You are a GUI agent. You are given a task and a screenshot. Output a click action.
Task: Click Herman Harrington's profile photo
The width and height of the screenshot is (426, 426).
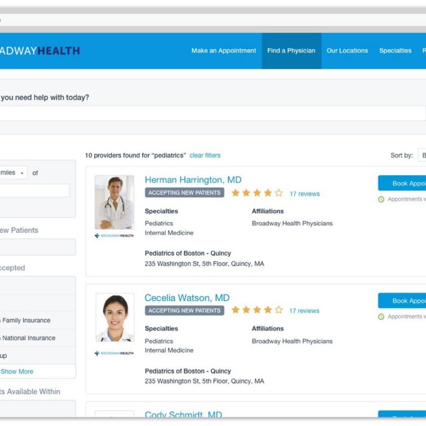[114, 202]
